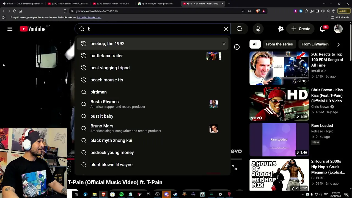Open 2 Hours of 2000s Hip Hop thumbnail
352x198 pixels.
pos(279,175)
